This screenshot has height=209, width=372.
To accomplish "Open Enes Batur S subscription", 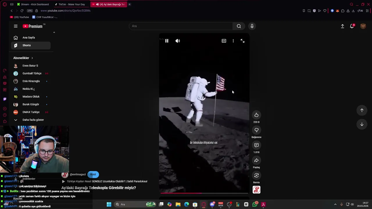I will click(x=31, y=66).
